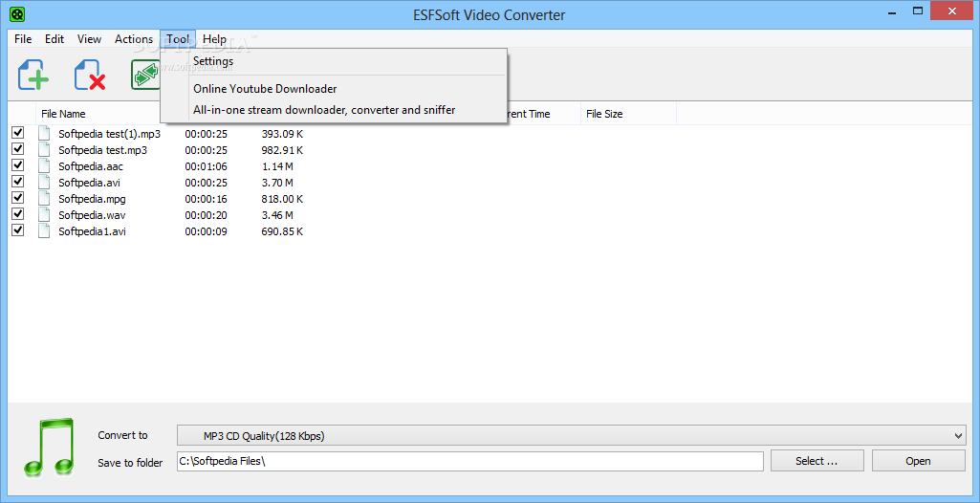This screenshot has width=980, height=503.
Task: Close the open Tool menu
Action: 178,39
